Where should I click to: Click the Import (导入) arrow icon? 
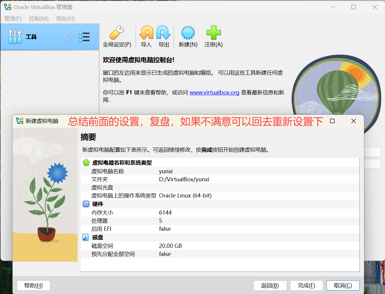pyautogui.click(x=146, y=33)
